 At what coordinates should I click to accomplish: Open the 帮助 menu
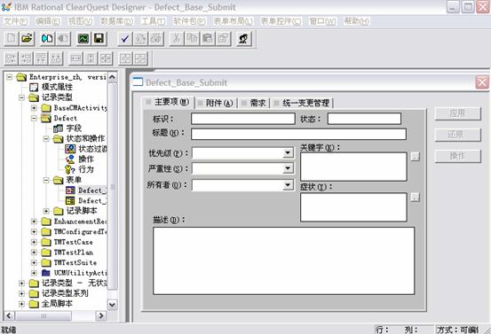[356, 21]
